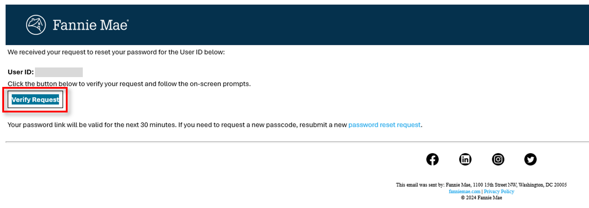Click the Fannie Mae mailing address line

point(481,185)
